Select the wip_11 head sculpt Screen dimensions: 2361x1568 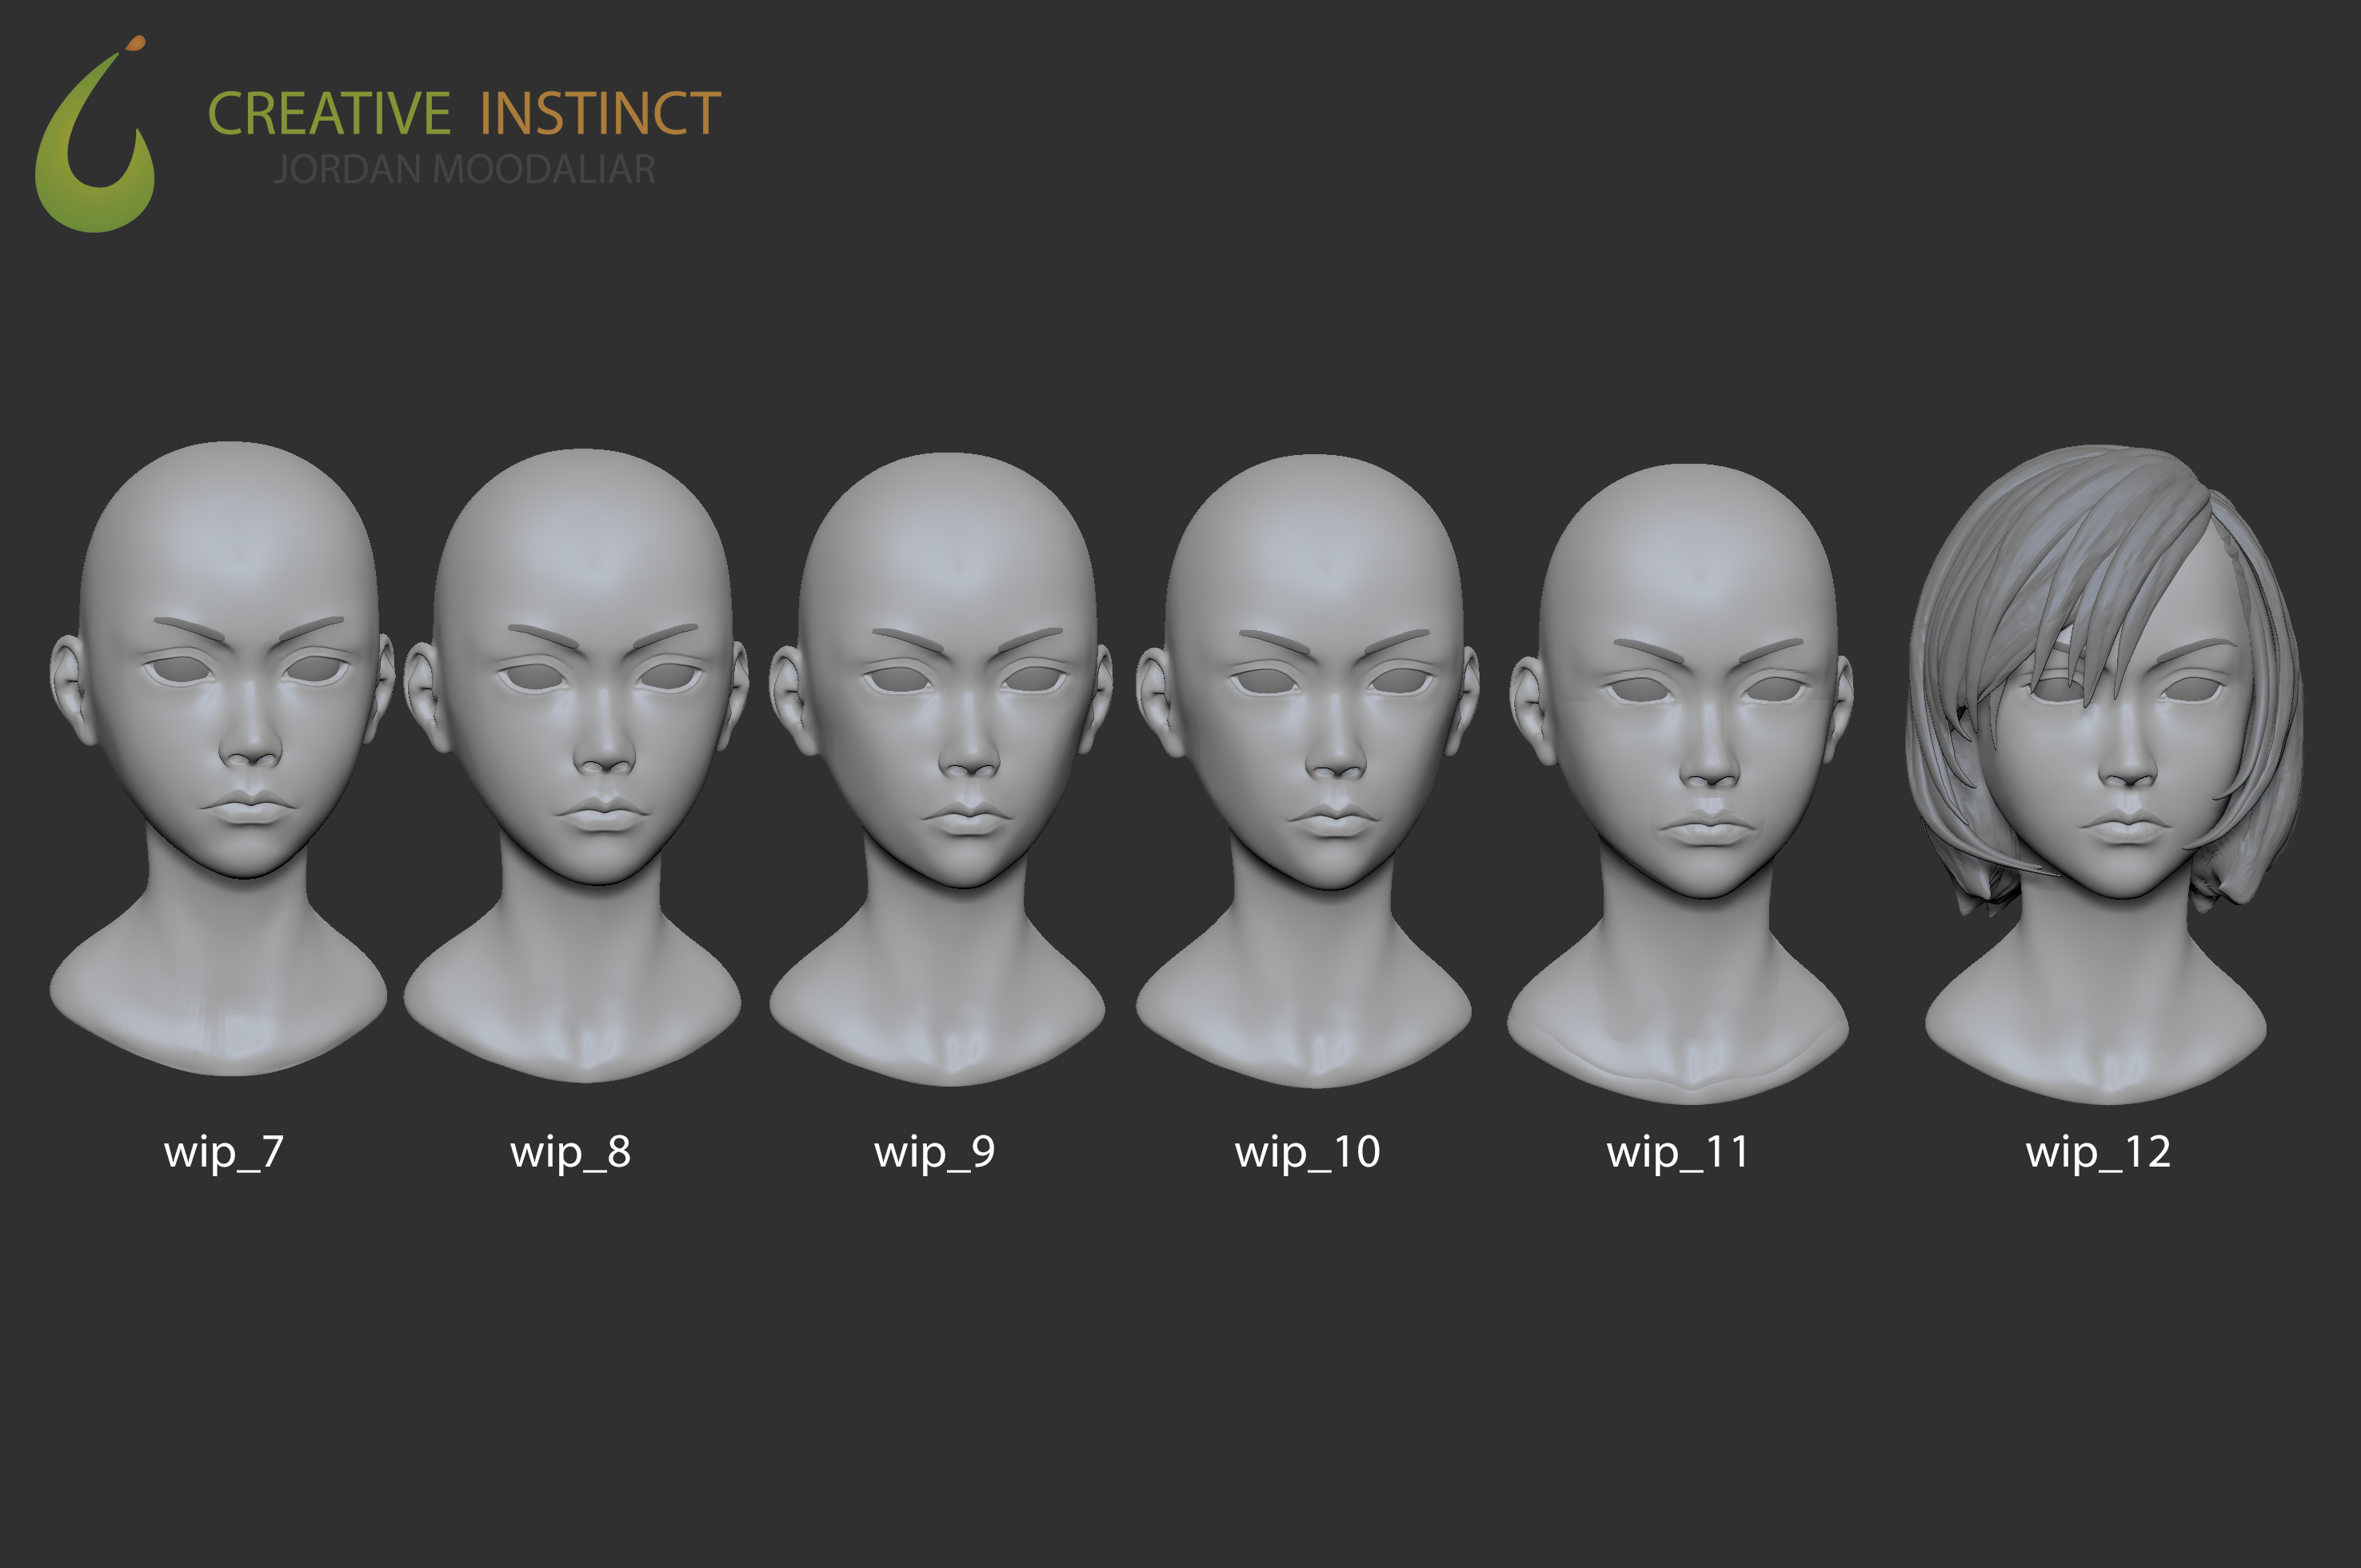[x=1680, y=783]
